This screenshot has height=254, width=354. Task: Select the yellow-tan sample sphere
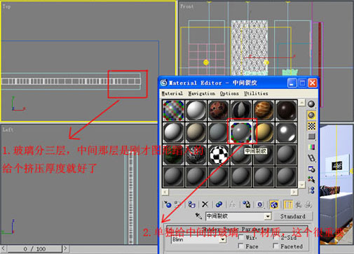[x=264, y=132]
